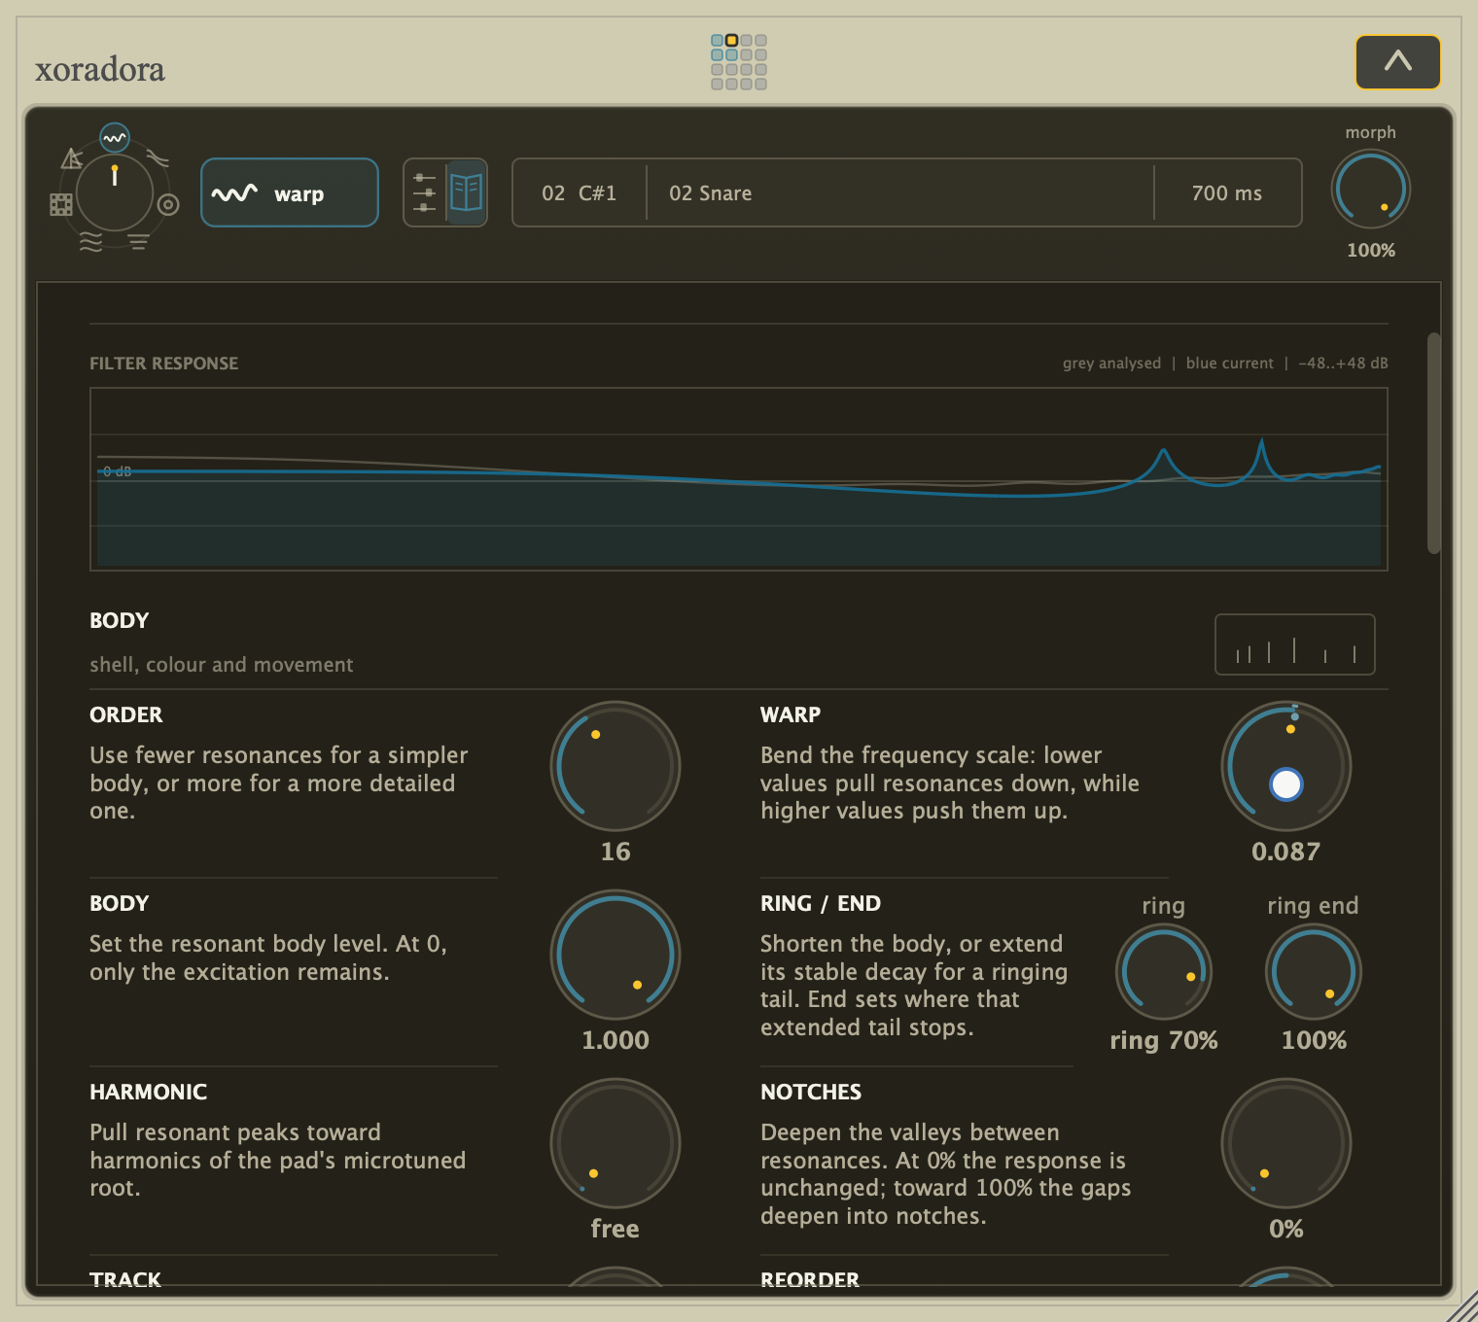The image size is (1478, 1322).
Task: Click the ORDER knob showing 16
Action: pos(616,766)
